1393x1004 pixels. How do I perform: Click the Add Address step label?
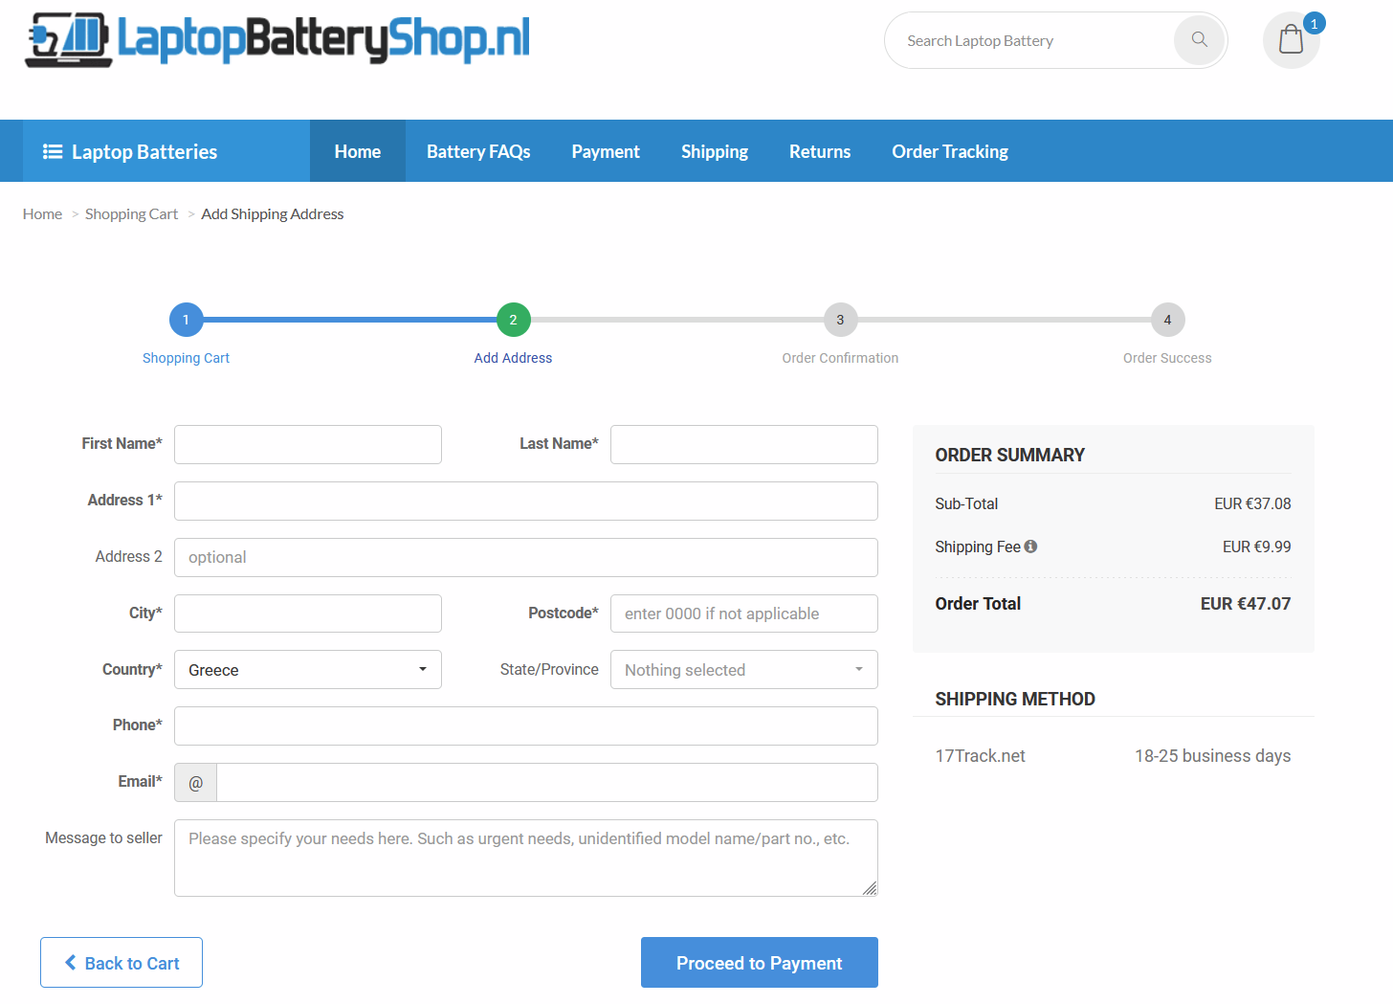[514, 358]
